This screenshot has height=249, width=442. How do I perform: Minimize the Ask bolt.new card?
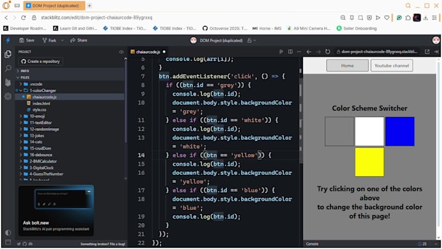89,192
